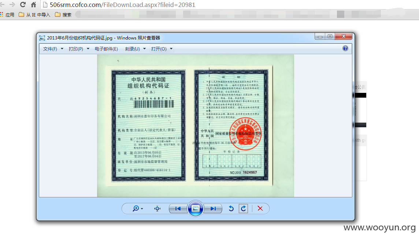
Task: Expand the 刻录(U) dropdown arrow
Action: click(x=145, y=49)
